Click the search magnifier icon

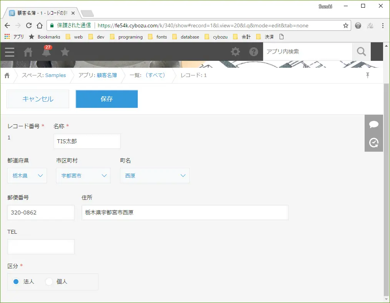point(362,52)
